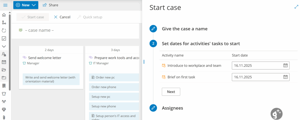Go to Home in the sidebar
The width and height of the screenshot is (300, 120).
coord(4,15)
